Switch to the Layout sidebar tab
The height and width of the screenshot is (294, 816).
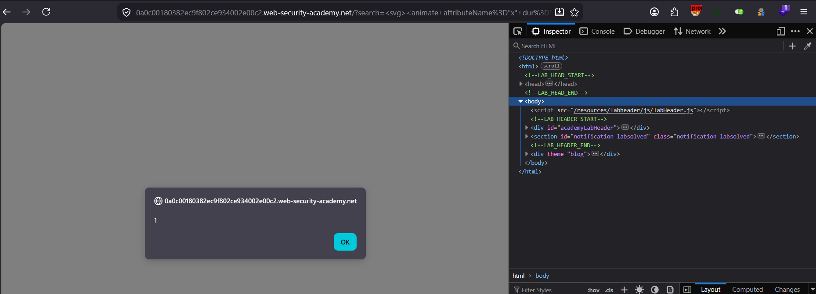tap(711, 289)
